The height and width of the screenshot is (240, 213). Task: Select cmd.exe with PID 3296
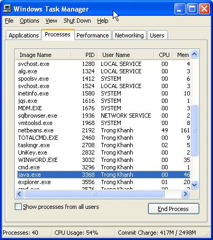click(x=104, y=167)
